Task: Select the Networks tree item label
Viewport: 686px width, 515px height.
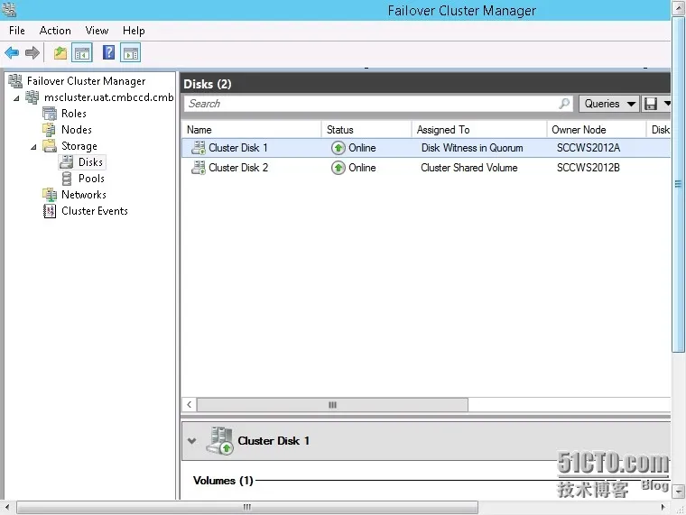Action: (x=84, y=195)
